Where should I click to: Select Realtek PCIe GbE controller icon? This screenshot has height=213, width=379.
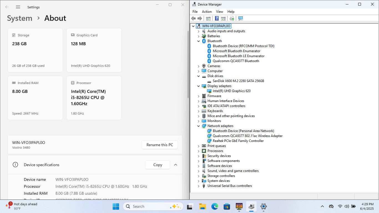209,141
